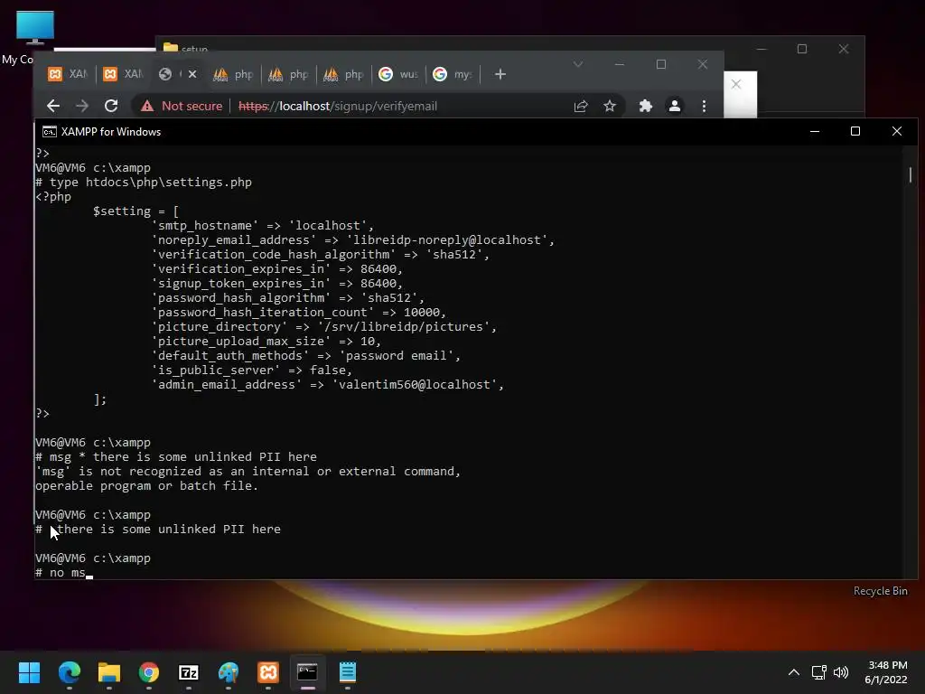The height and width of the screenshot is (694, 925).
Task: Switch to second phpMyAdmin tab
Action: [x=288, y=74]
